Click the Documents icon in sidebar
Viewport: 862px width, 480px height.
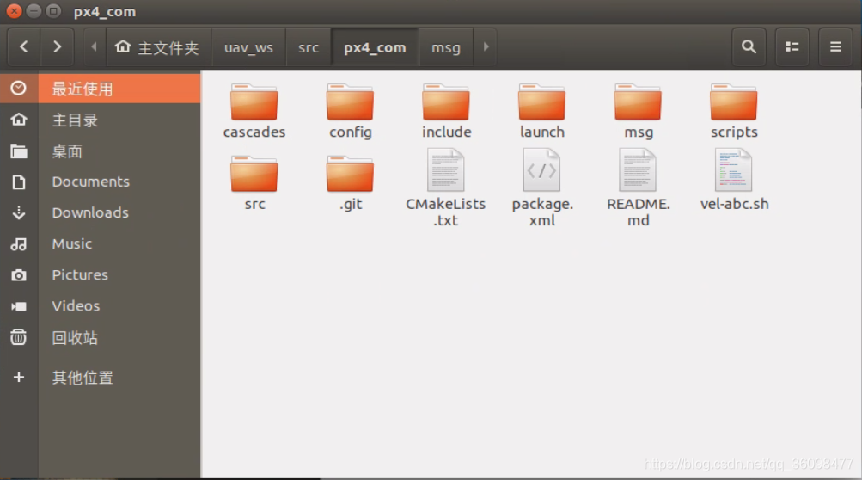(19, 182)
